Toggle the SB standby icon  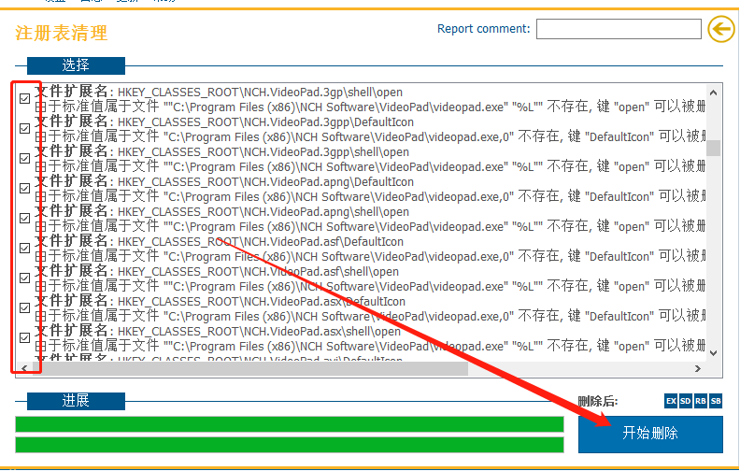click(716, 401)
